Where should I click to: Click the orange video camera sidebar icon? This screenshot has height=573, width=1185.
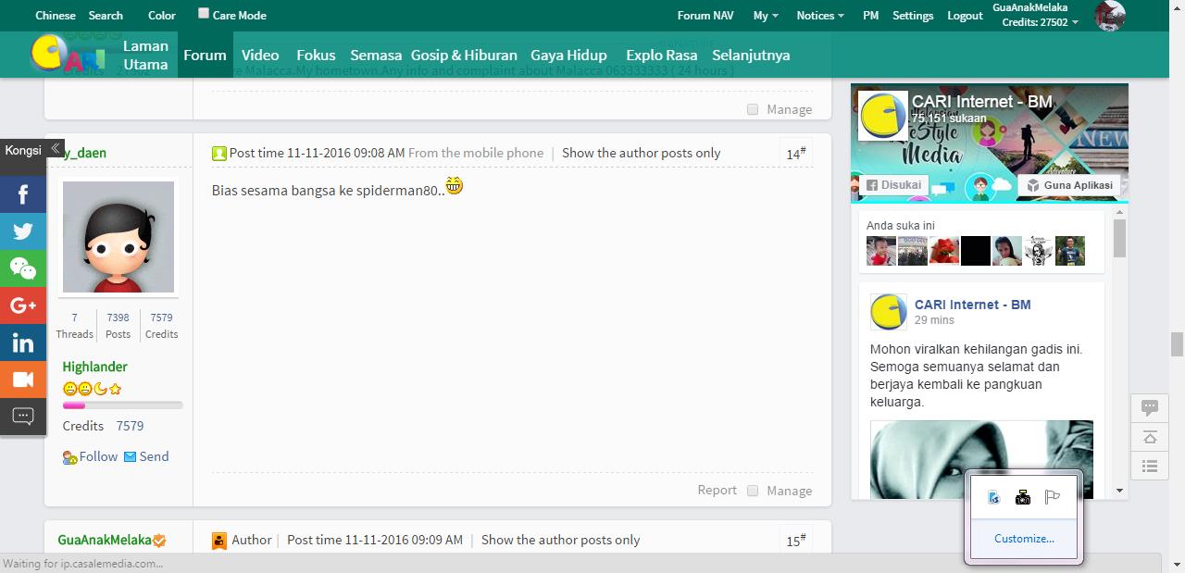23,380
